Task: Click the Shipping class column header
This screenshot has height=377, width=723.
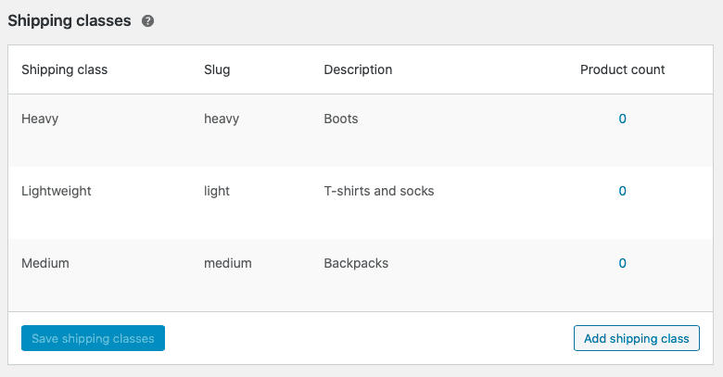Action: pos(65,69)
